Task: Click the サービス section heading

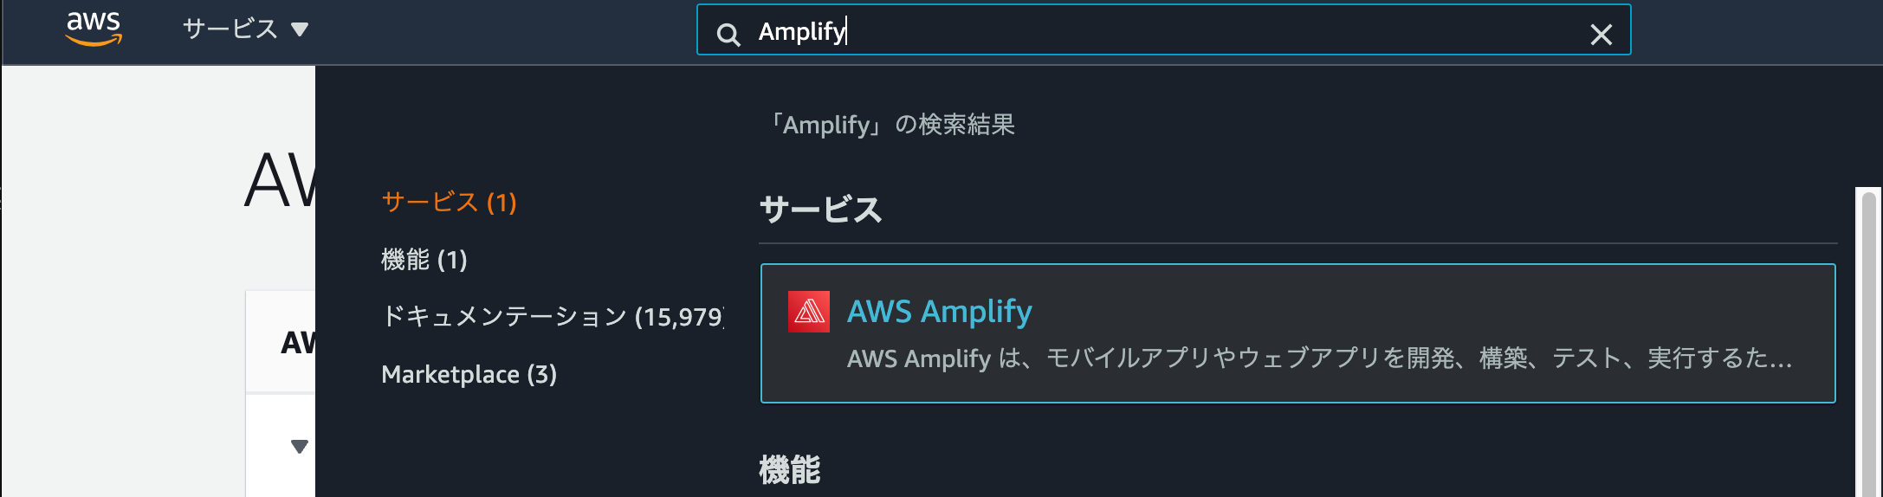Action: coord(820,210)
